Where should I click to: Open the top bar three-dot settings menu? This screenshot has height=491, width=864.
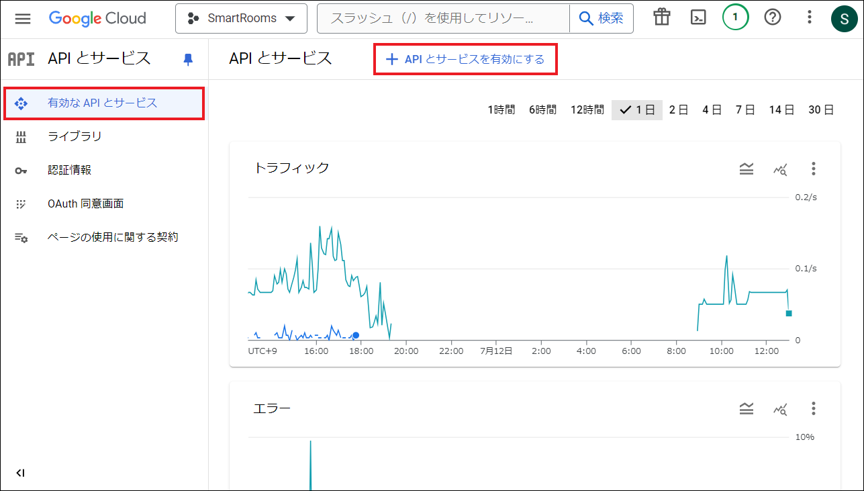point(809,18)
